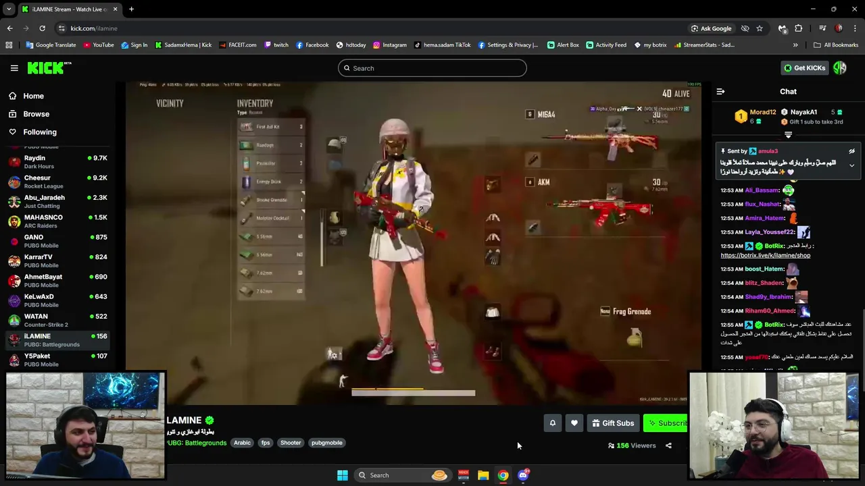Toggle stream notifications bell
865x486 pixels.
[552, 423]
